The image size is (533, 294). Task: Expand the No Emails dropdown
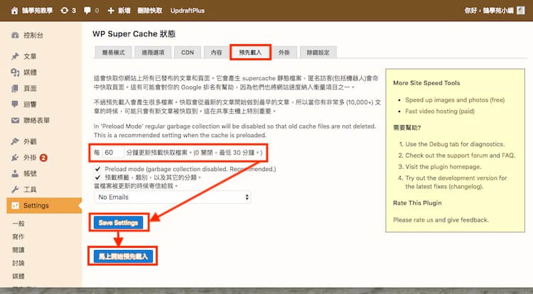[x=173, y=197]
